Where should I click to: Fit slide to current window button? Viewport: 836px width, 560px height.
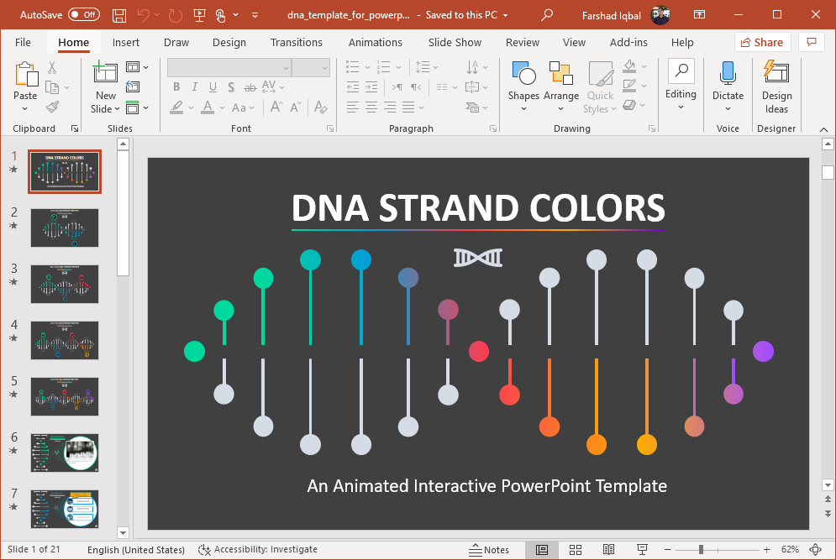(815, 549)
